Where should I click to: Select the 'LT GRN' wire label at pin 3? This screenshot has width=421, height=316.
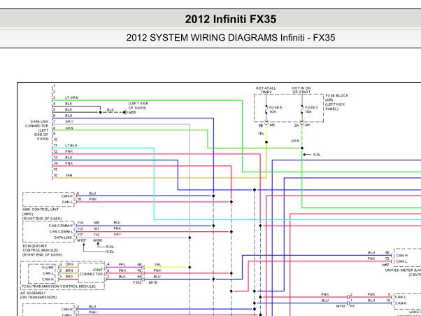(x=71, y=97)
